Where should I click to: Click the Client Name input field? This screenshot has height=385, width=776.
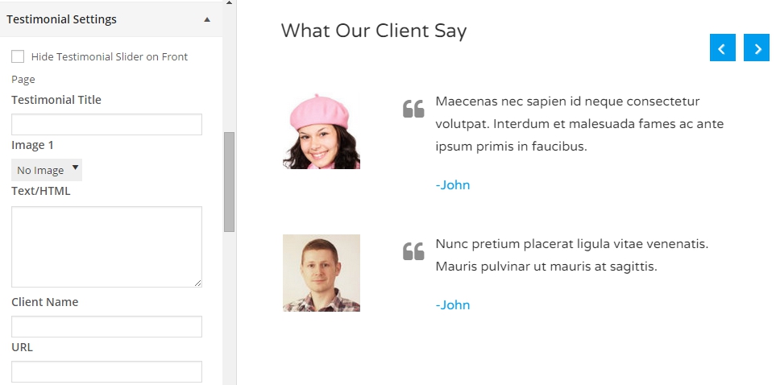(106, 326)
